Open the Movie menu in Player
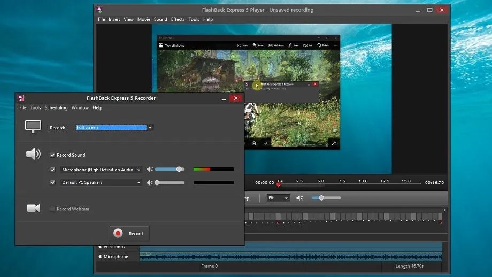This screenshot has width=492, height=277. tap(144, 19)
